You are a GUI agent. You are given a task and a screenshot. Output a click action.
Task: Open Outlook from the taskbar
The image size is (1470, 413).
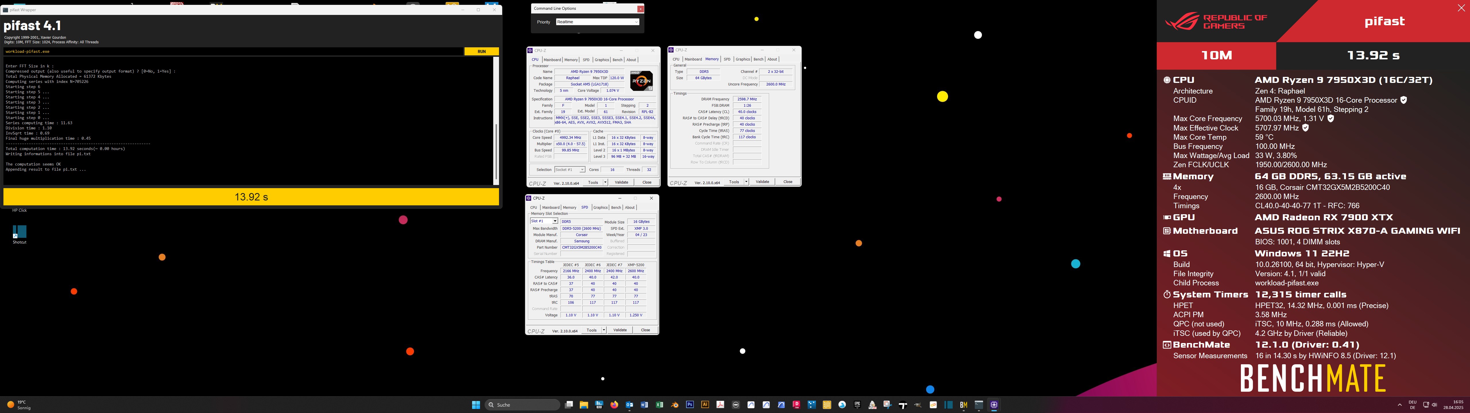pos(629,405)
